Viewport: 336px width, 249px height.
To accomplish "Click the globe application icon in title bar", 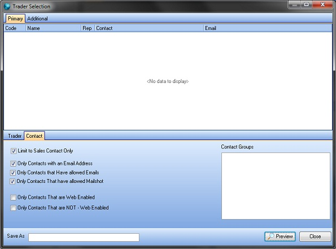I will pyautogui.click(x=7, y=6).
